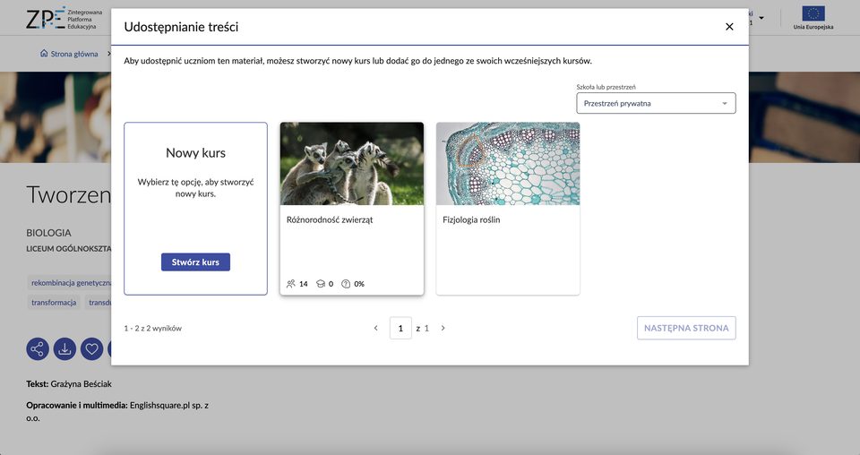The height and width of the screenshot is (455, 860).
Task: Go to next page using right chevron
Action: tap(443, 328)
